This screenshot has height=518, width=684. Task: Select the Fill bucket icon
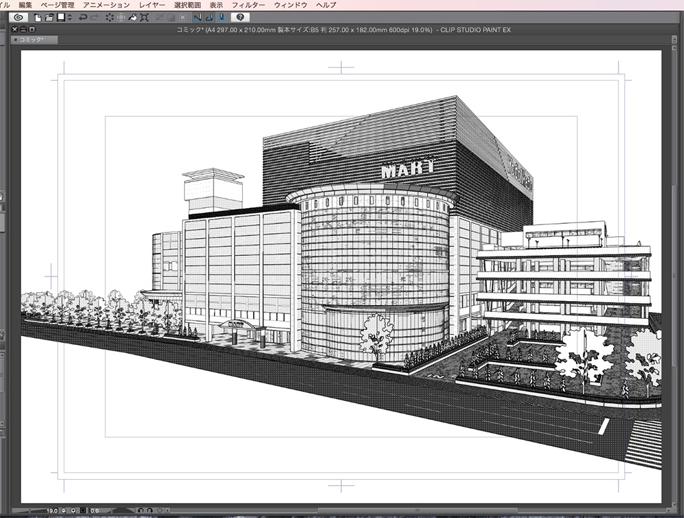[x=133, y=16]
